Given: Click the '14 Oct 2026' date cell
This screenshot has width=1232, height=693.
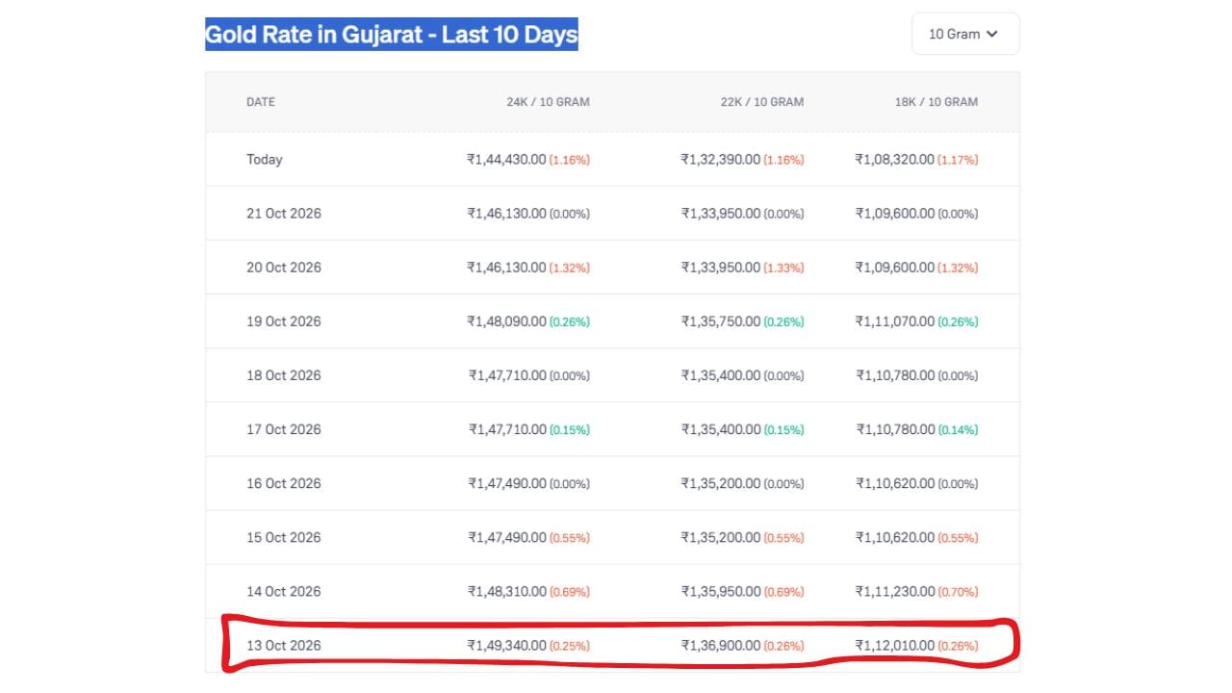Looking at the screenshot, I should click(x=284, y=591).
